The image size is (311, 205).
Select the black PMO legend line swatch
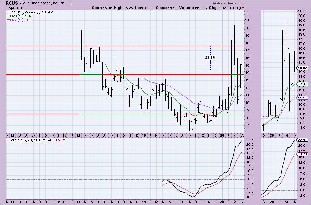[8, 140]
